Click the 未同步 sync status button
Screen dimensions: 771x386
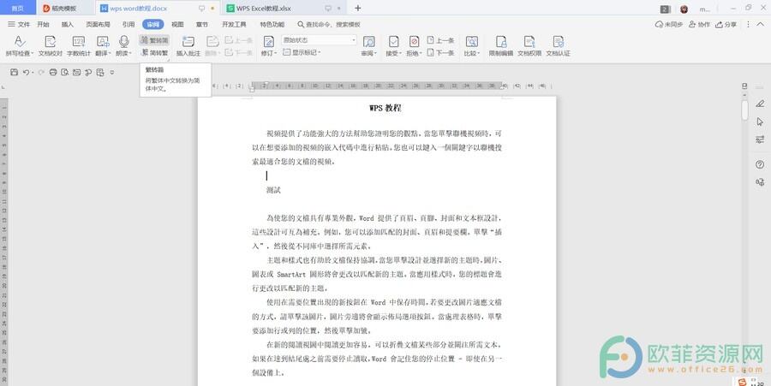(669, 24)
